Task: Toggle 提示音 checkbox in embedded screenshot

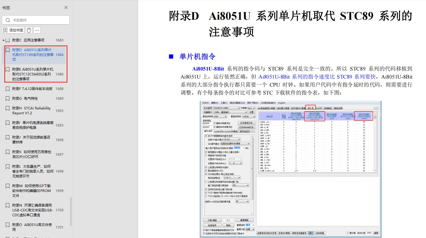Action: click(x=348, y=233)
